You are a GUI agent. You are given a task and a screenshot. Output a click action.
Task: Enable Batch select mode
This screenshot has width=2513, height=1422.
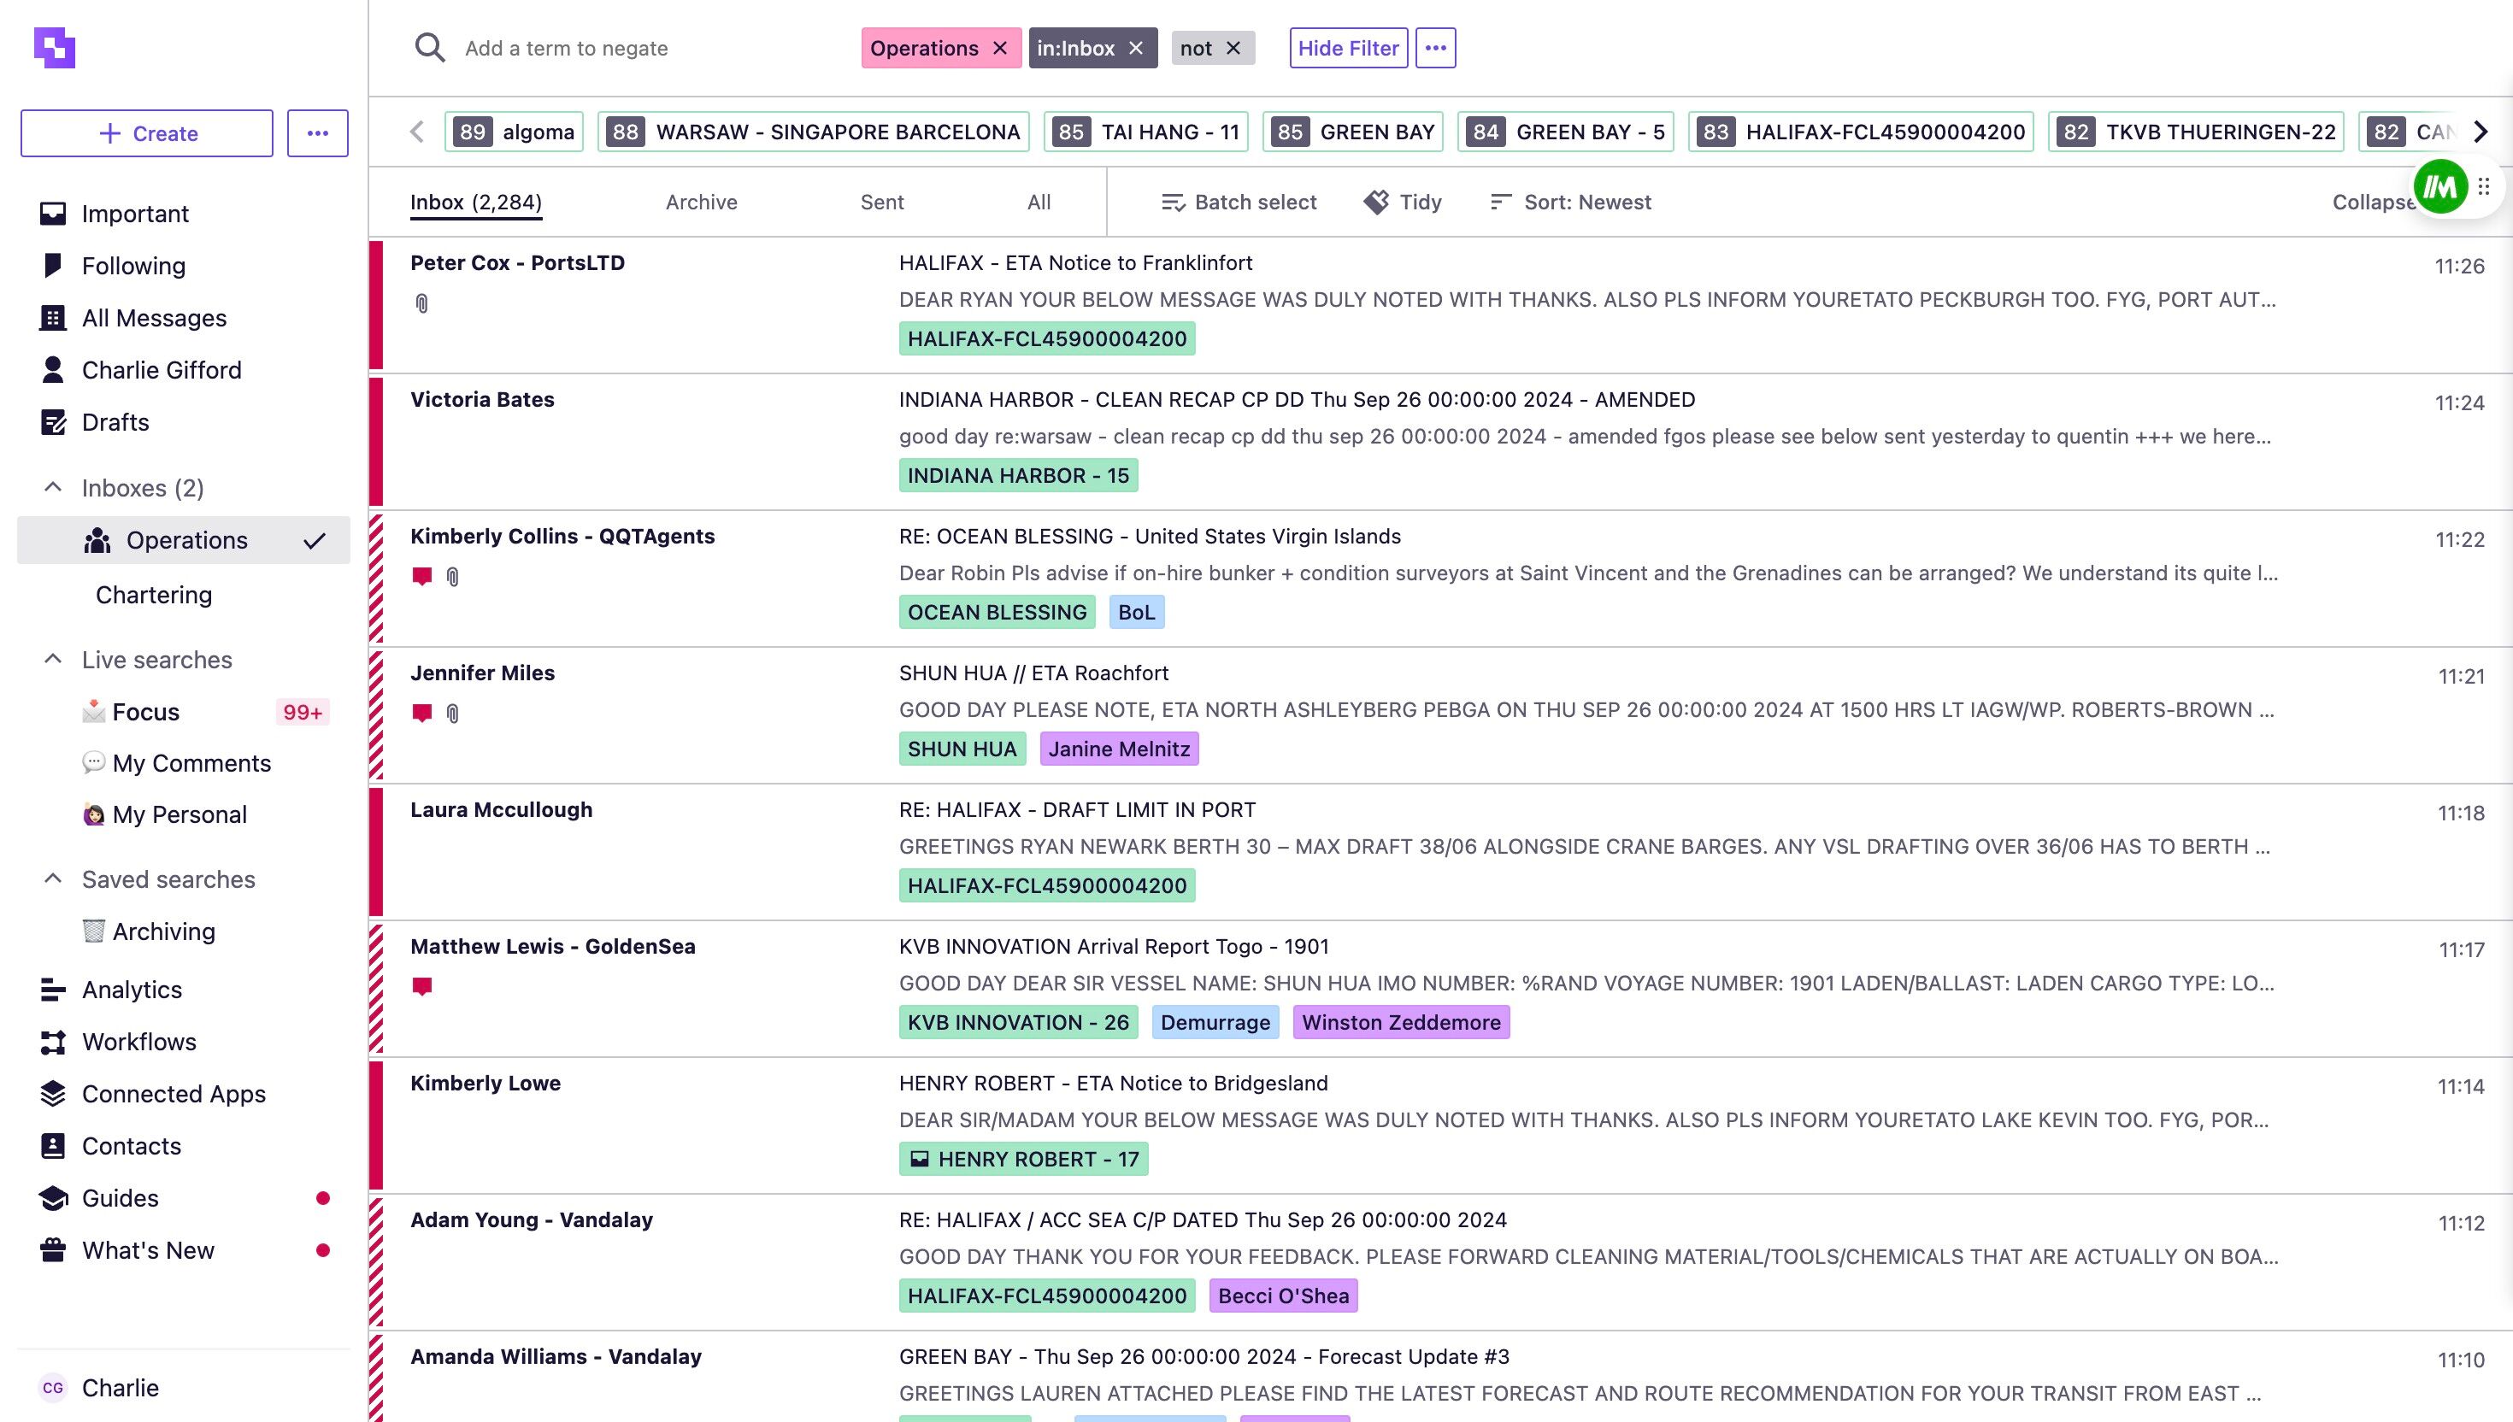[x=1239, y=203]
